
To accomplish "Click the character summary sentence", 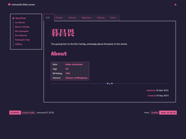I will (89, 44).
